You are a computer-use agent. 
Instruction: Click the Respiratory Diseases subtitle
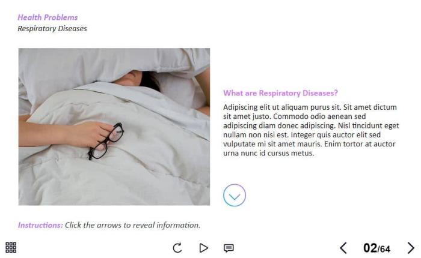52,28
